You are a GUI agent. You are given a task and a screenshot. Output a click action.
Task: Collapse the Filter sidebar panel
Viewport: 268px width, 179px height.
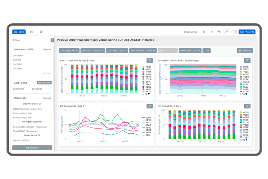[x=52, y=40]
